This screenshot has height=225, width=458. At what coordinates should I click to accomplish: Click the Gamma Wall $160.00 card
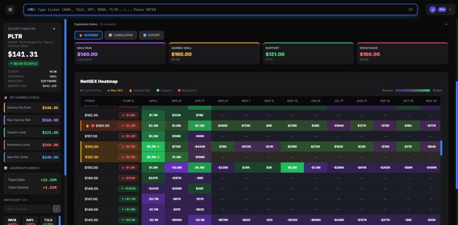click(x=214, y=53)
